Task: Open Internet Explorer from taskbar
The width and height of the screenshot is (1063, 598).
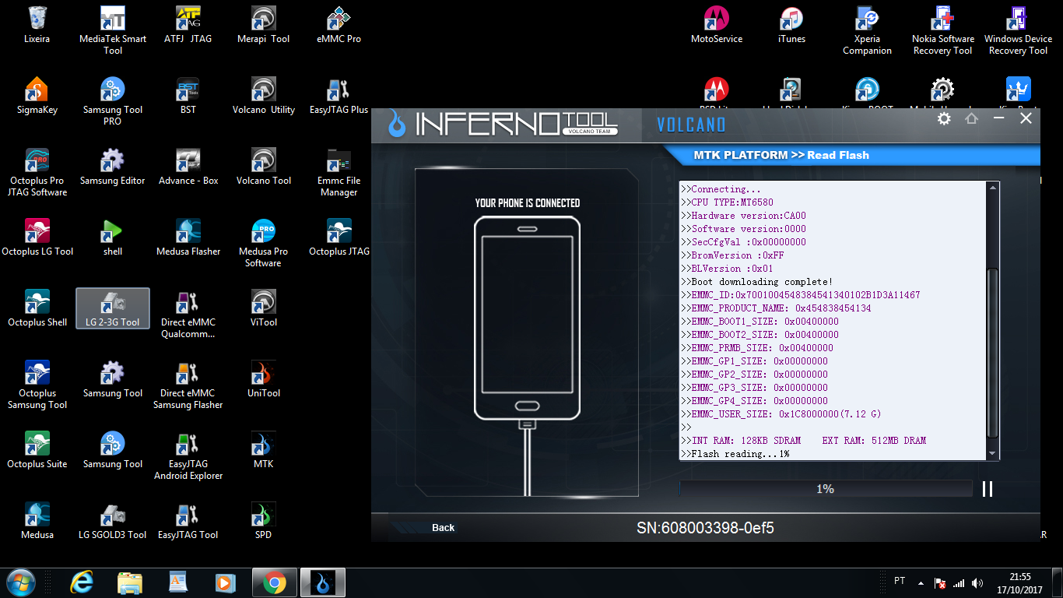Action: pyautogui.click(x=82, y=582)
